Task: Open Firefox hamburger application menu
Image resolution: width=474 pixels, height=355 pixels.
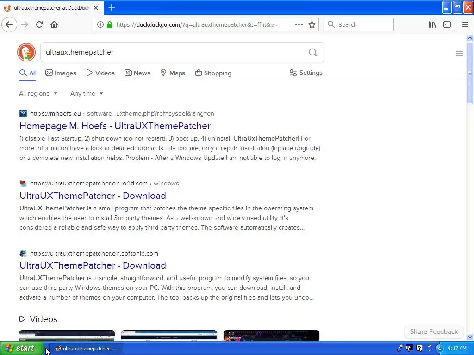Action: pos(465,25)
